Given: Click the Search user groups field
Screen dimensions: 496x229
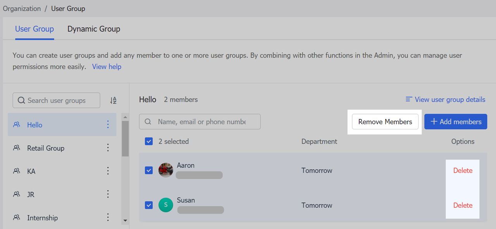Looking at the screenshot, I should [x=57, y=100].
